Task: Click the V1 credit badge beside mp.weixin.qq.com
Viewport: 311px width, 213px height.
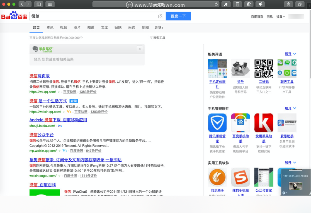Action: [x=65, y=151]
